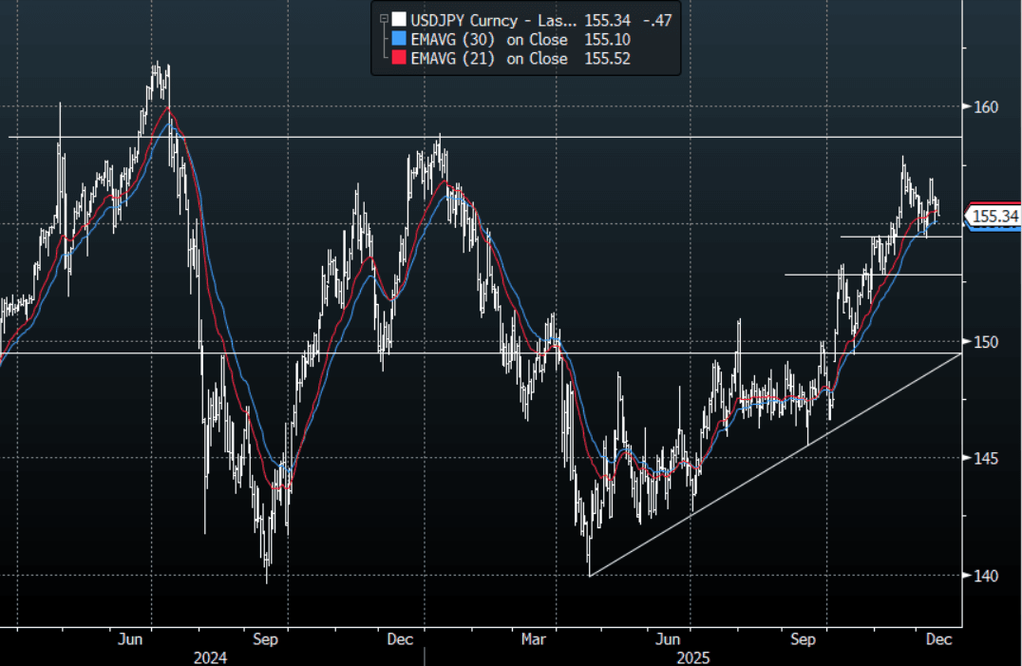The image size is (1022, 666).
Task: Click the 155.34 price tag on the right axis
Action: tap(994, 217)
